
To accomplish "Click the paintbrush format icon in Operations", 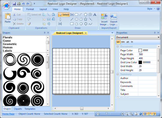I will (29, 24).
